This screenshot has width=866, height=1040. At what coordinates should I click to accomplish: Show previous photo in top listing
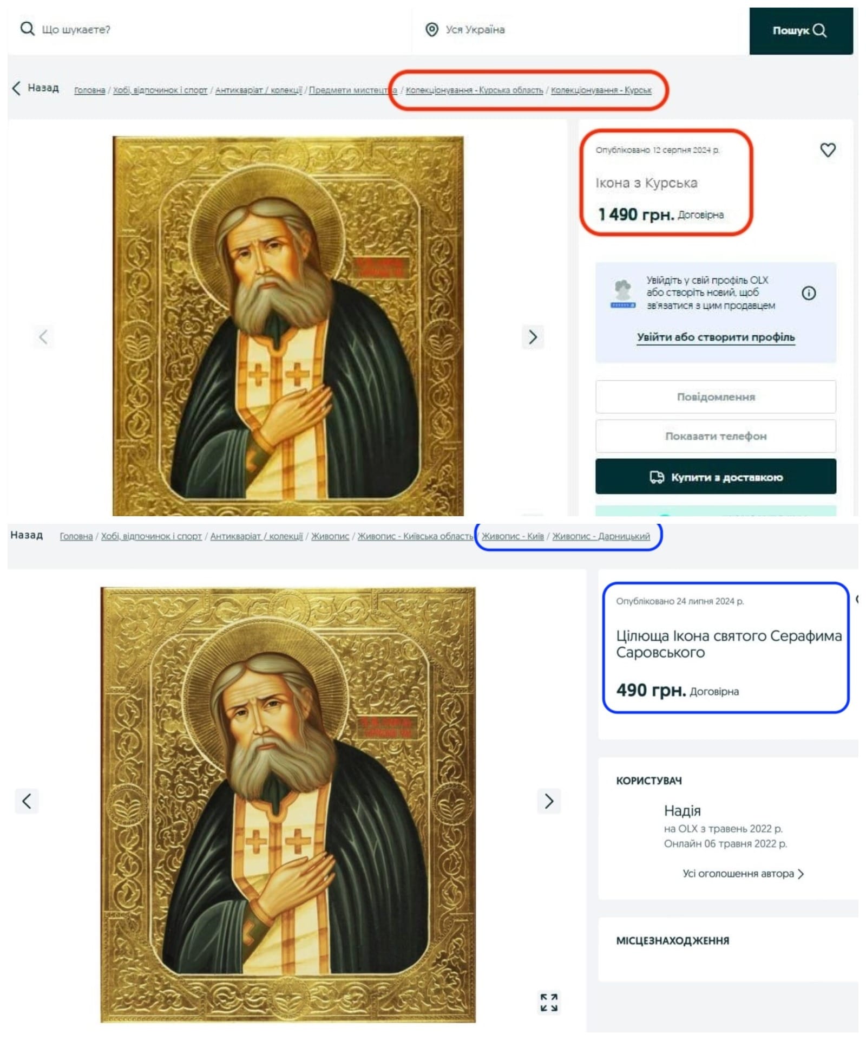(43, 337)
